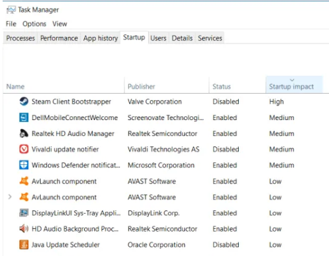Switch to the Details tab
329x256 pixels.
point(182,38)
